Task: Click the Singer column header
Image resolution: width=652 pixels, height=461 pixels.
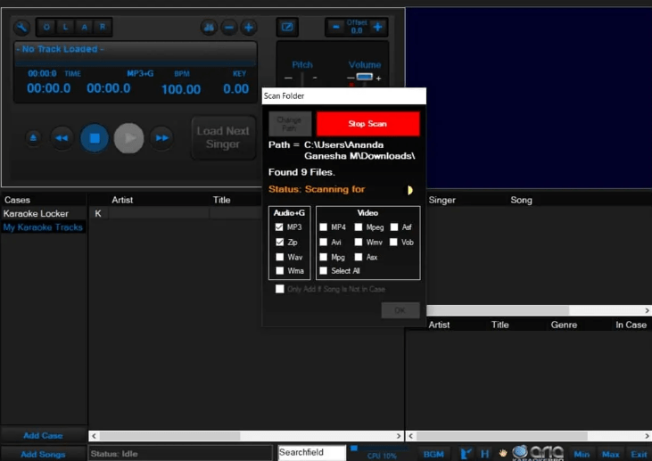Action: click(x=442, y=200)
